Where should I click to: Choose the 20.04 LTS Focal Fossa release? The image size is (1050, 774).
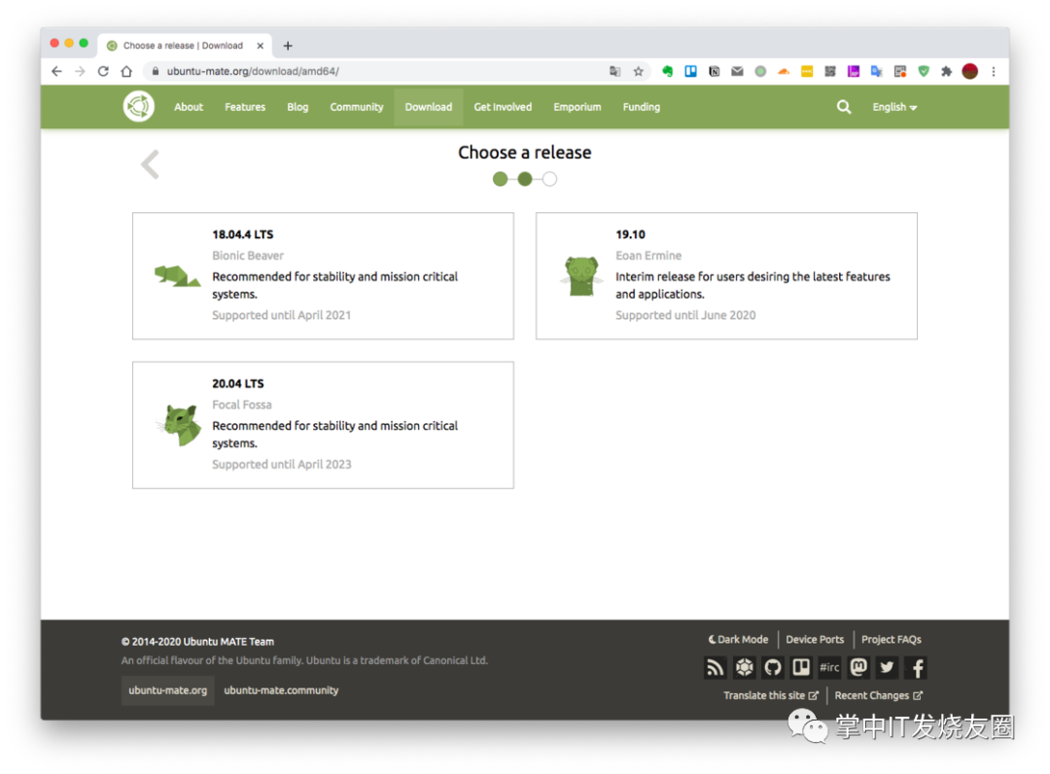pos(324,425)
